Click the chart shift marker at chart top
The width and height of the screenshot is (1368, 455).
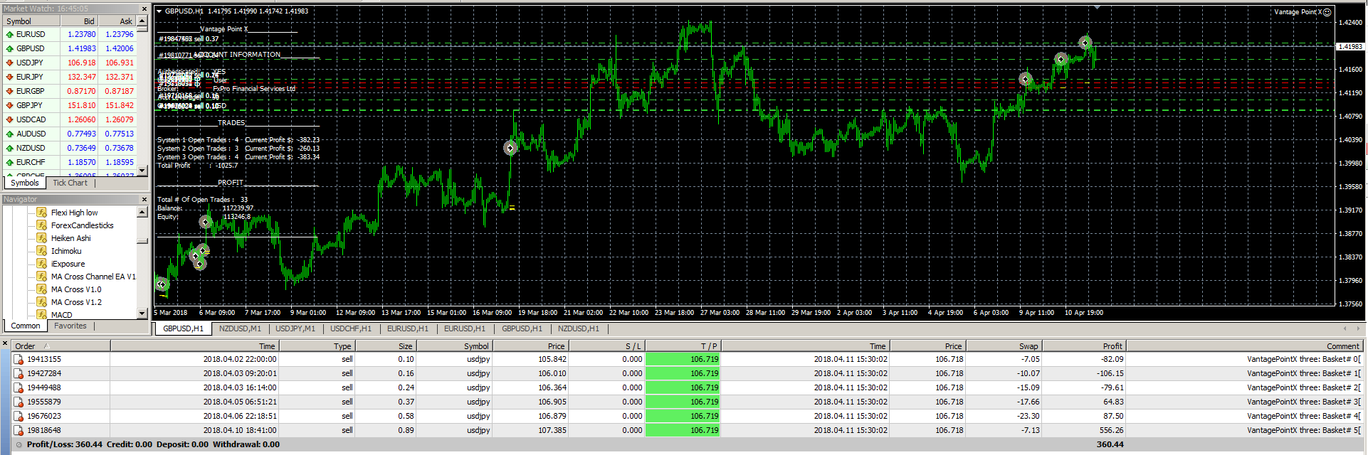tap(1097, 7)
